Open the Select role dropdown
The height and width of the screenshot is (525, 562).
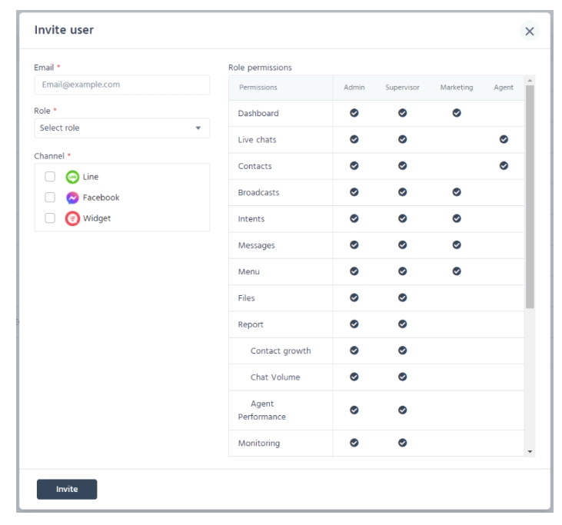click(x=122, y=128)
